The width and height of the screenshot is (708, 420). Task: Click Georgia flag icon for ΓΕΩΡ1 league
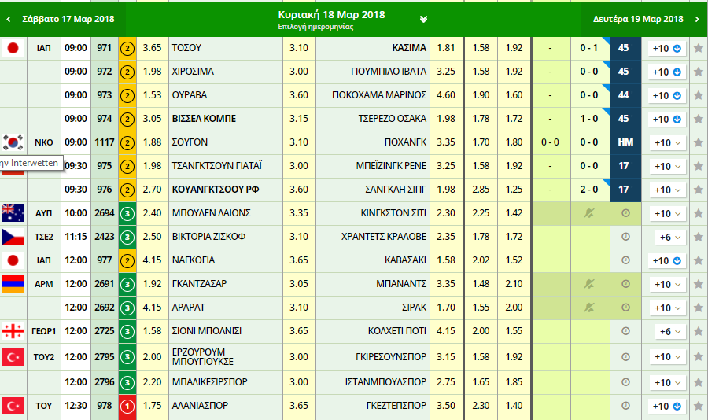pyautogui.click(x=12, y=331)
